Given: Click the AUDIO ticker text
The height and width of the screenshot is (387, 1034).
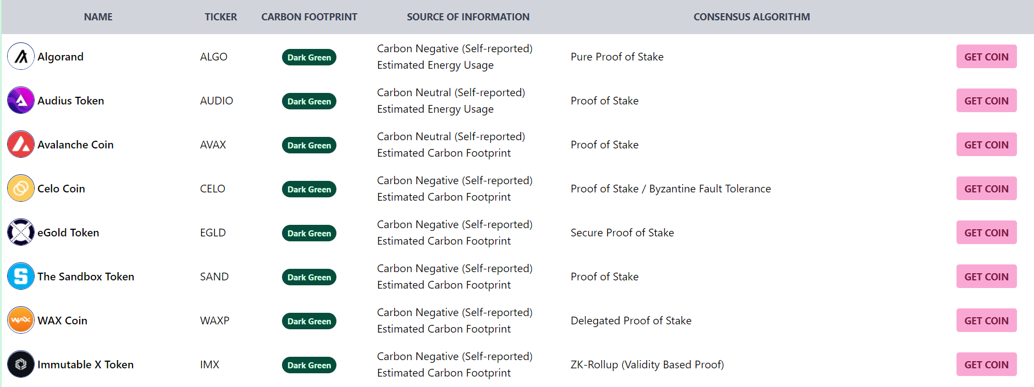Looking at the screenshot, I should point(217,101).
